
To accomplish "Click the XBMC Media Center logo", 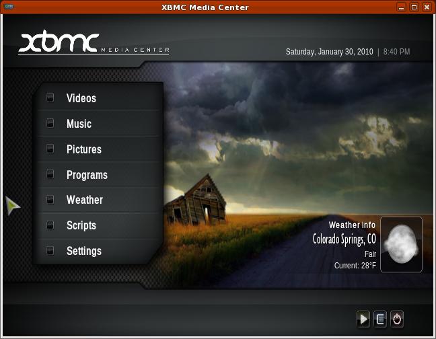I will pyautogui.click(x=94, y=42).
